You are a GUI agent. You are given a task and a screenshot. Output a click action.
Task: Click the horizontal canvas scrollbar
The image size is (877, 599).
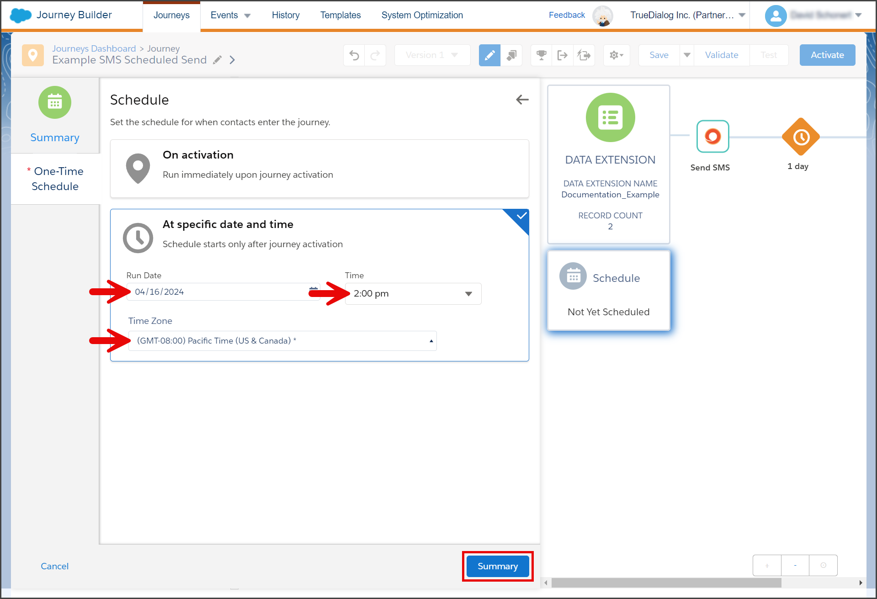(666, 583)
